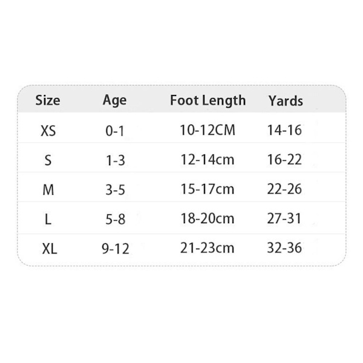Click the 10-12CM foot length cell
The height and width of the screenshot is (363, 363).
[x=208, y=130]
